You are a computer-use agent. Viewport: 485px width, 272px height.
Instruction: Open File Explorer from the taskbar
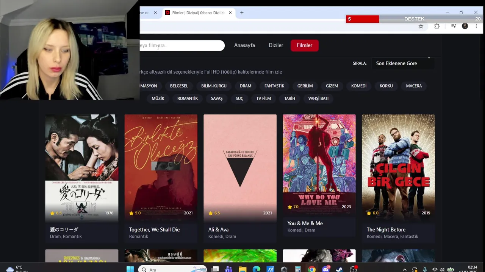[242, 269]
